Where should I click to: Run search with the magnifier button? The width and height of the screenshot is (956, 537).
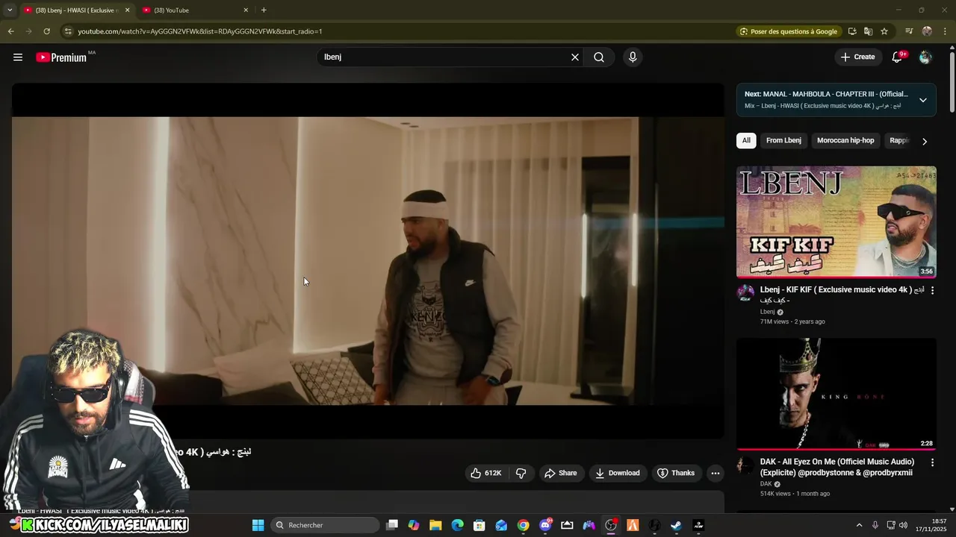coord(599,57)
